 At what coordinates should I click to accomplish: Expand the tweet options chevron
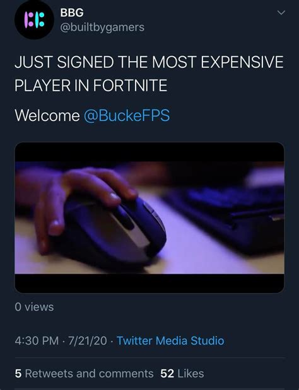pos(281,13)
